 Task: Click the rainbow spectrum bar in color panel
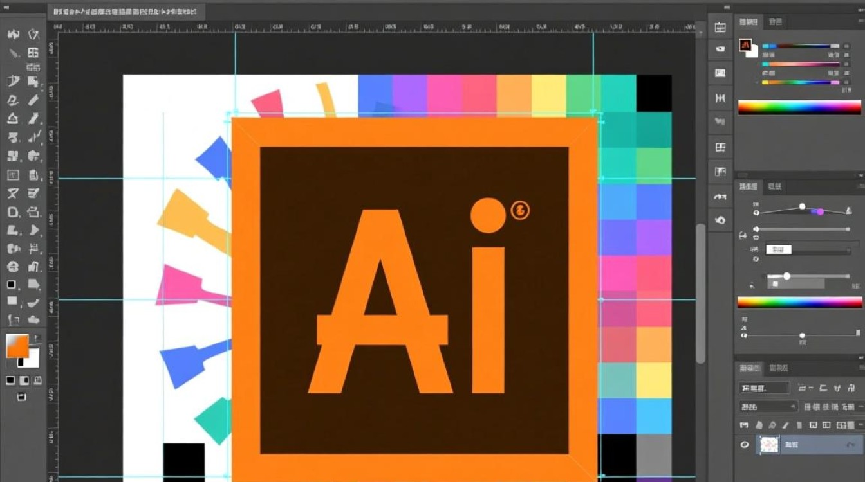click(x=799, y=107)
